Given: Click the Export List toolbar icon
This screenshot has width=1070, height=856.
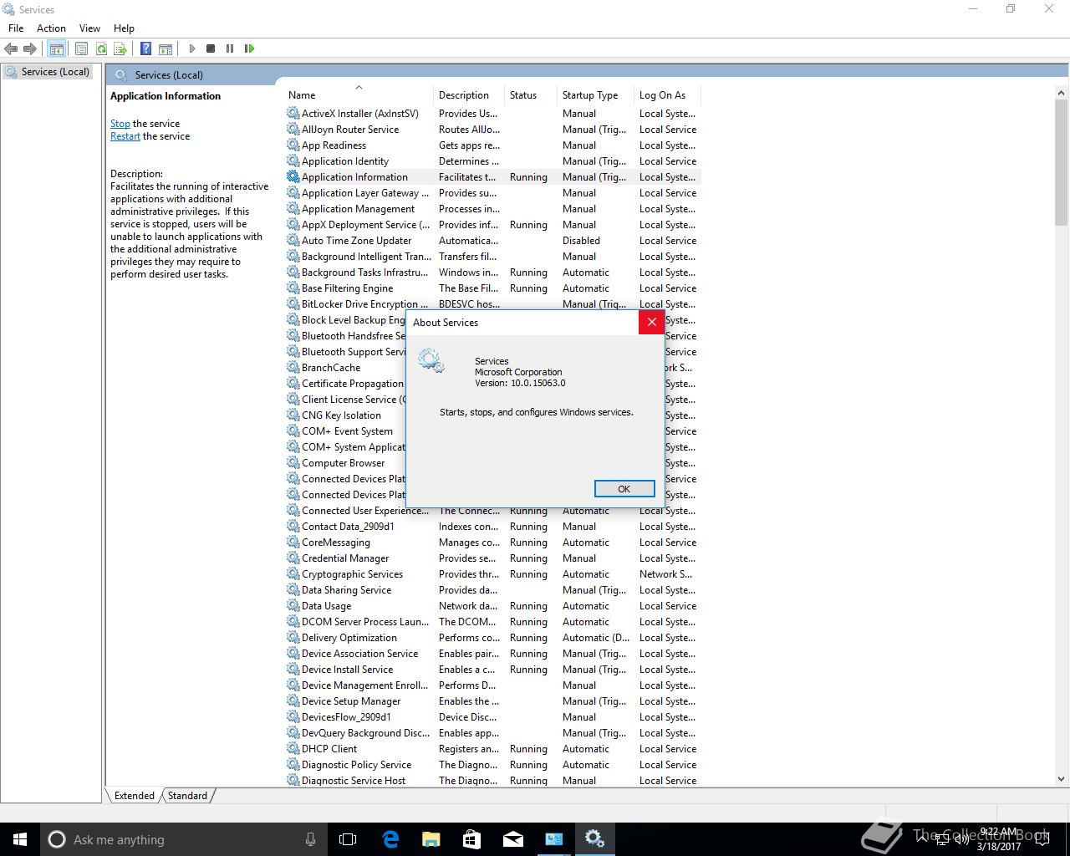Looking at the screenshot, I should coord(120,48).
